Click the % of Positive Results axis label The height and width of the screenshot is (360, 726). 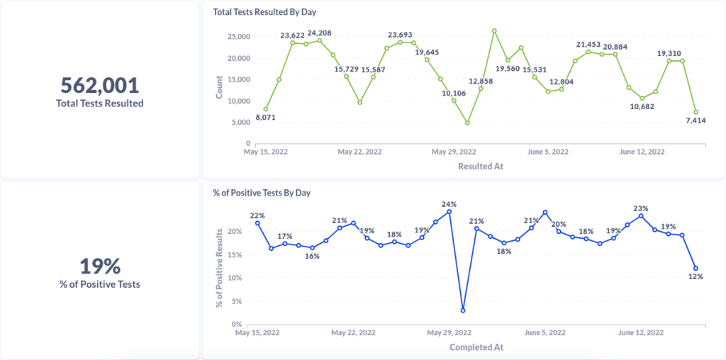(219, 267)
